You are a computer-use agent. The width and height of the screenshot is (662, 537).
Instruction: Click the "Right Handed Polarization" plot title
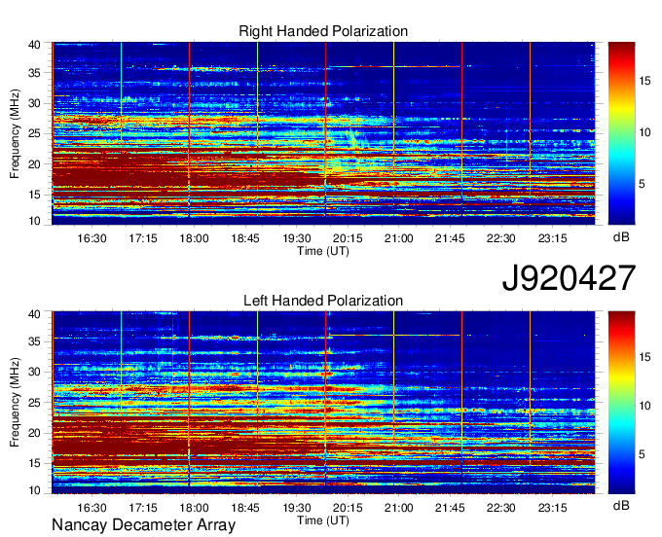click(323, 31)
